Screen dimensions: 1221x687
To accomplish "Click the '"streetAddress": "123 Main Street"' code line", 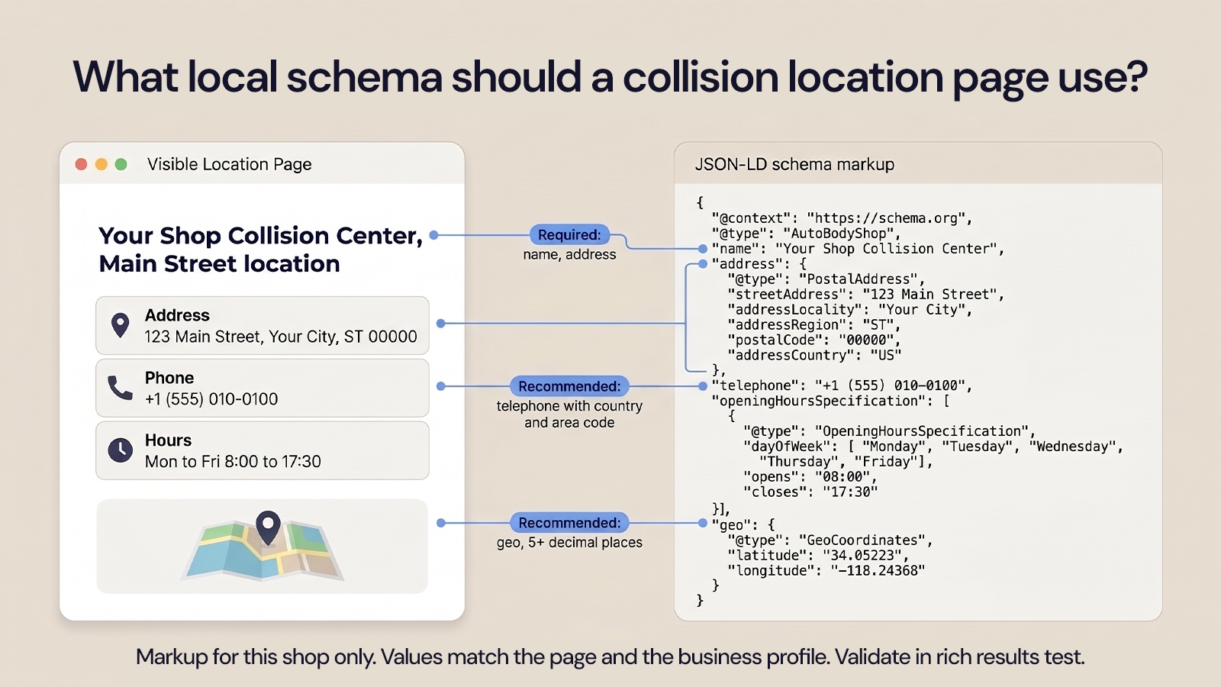I will coord(866,295).
